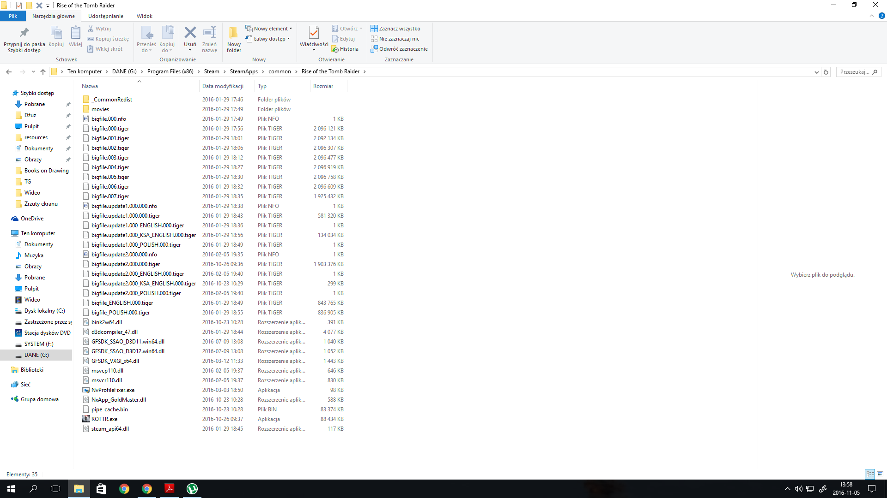
Task: Click Kopiuj ścieżkę in ribbon
Action: [x=108, y=39]
